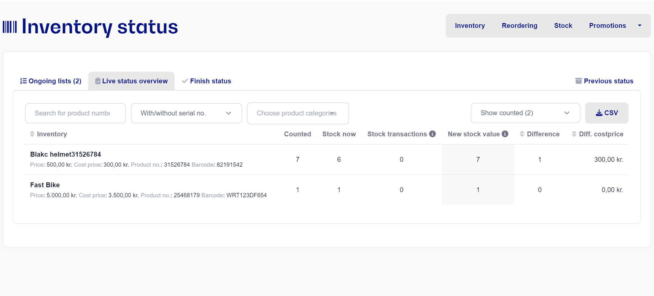Switch to Finish status tab

(x=206, y=81)
